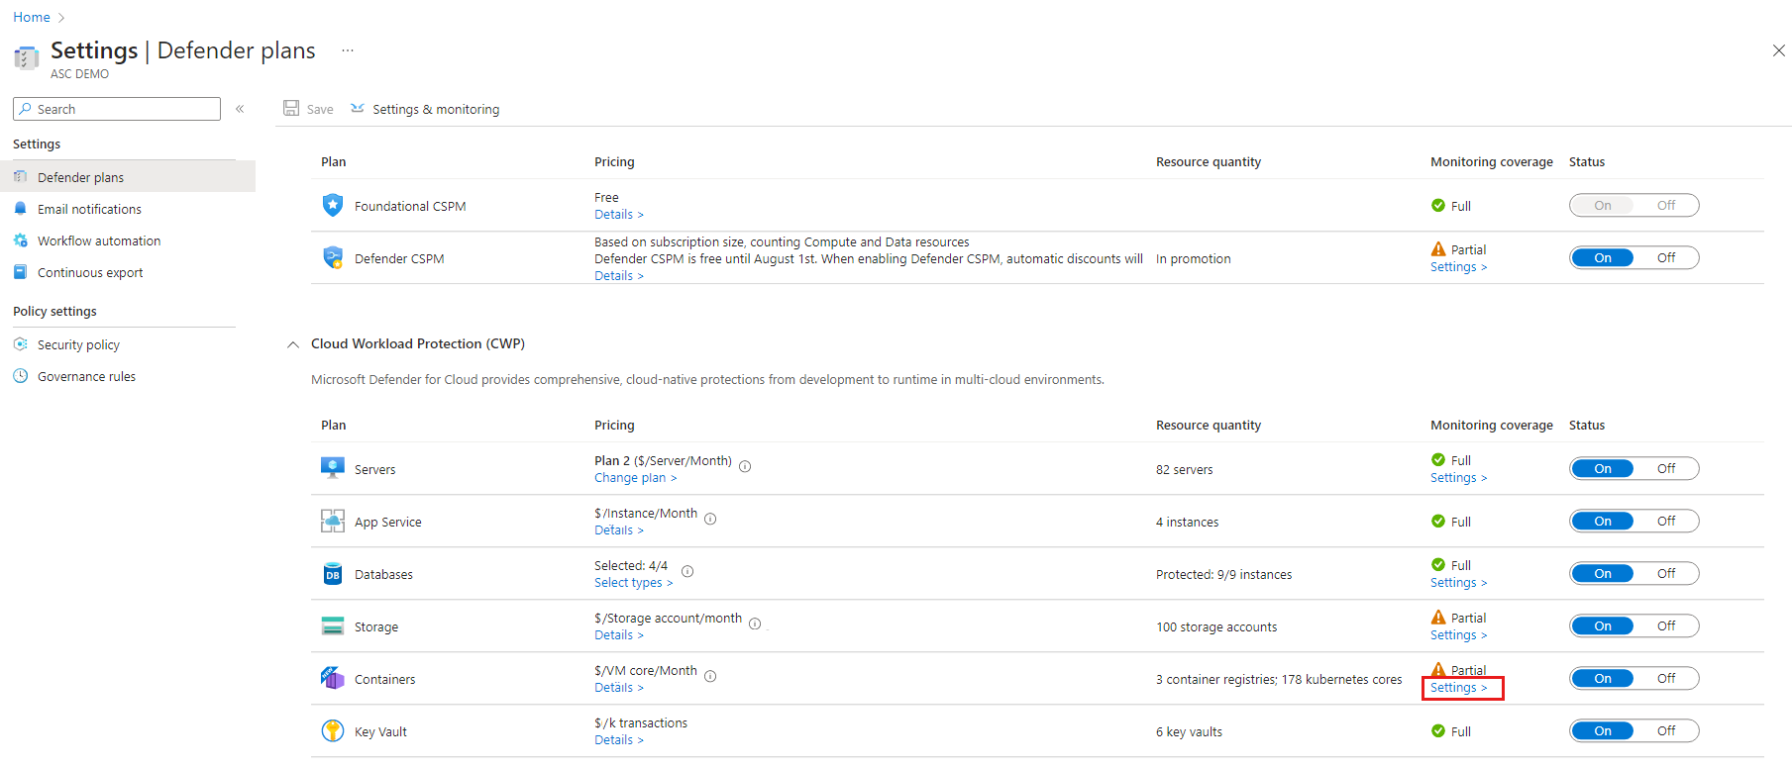Open Details for Key Vault pricing
This screenshot has height=768, width=1792.
click(x=619, y=740)
